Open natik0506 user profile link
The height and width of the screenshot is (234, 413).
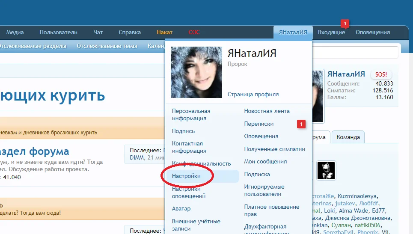(368, 225)
